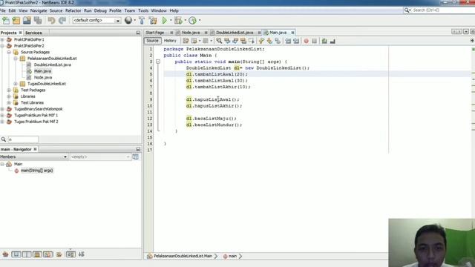
Task: Click the New File toolbar icon
Action: point(6,20)
